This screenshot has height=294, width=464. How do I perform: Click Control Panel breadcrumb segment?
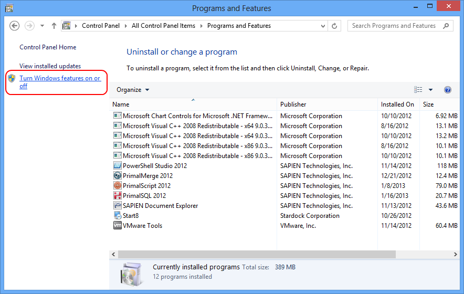point(101,26)
